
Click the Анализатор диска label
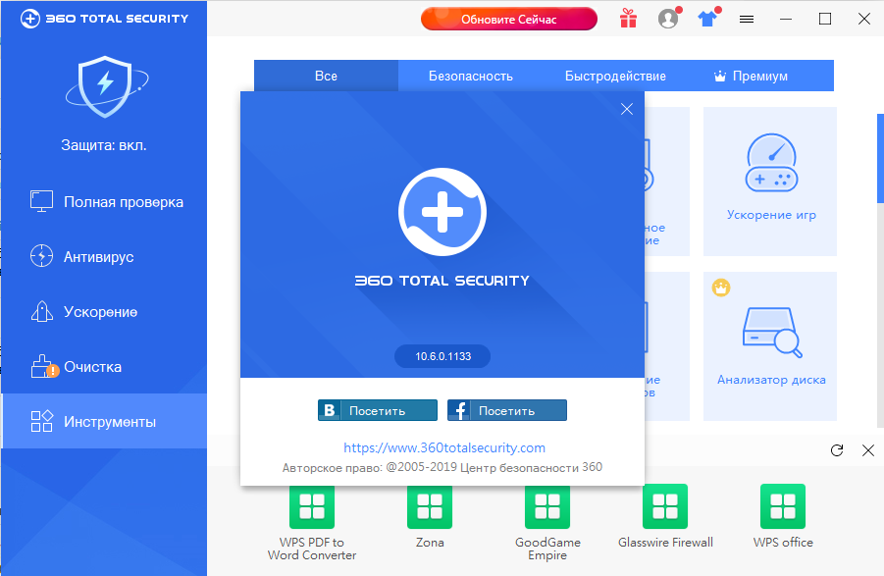pos(771,380)
